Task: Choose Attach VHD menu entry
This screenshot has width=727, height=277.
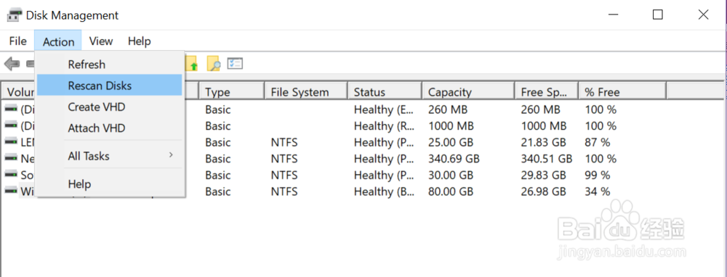Action: (x=110, y=128)
